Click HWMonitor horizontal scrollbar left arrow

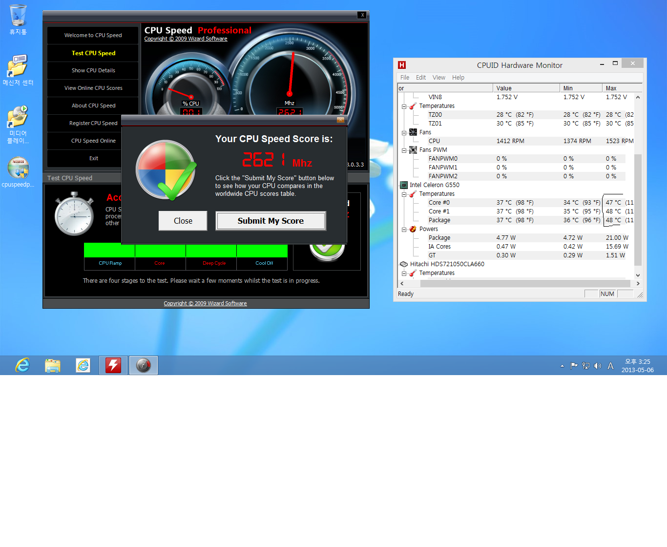tap(402, 283)
